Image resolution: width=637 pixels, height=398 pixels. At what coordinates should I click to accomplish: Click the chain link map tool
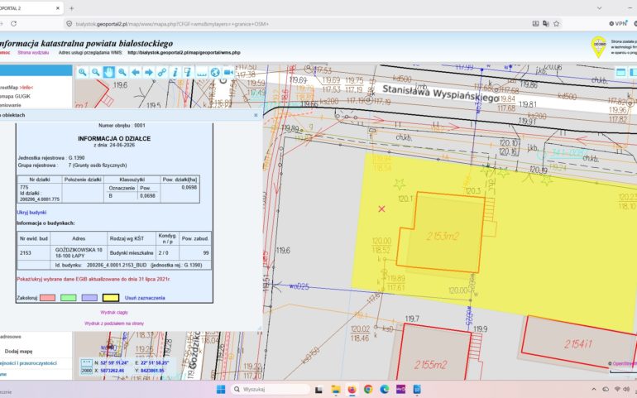[x=162, y=72]
